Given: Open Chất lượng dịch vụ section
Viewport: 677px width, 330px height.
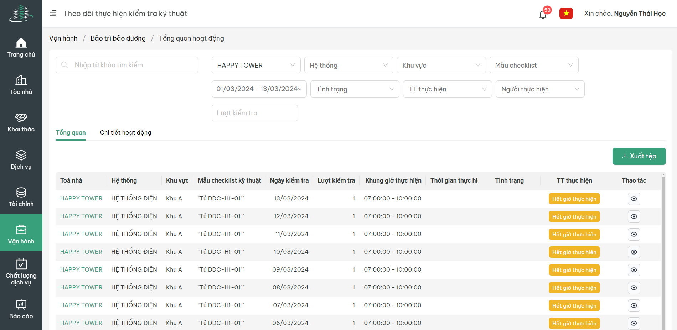Looking at the screenshot, I should [x=21, y=272].
